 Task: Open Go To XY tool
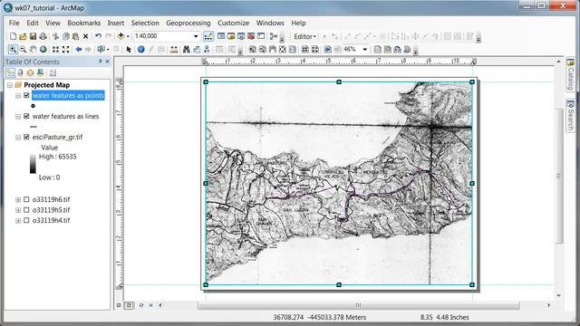(207, 49)
